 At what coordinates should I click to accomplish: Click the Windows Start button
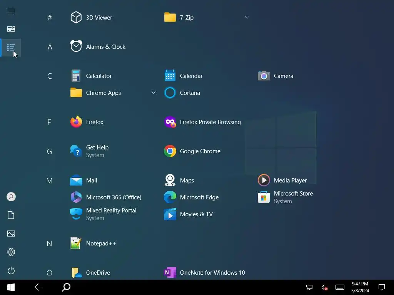(10, 287)
